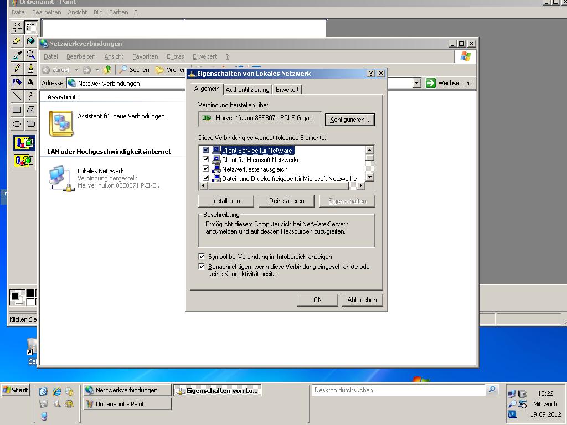
Task: Open the Datei menu in Paint
Action: click(x=18, y=12)
